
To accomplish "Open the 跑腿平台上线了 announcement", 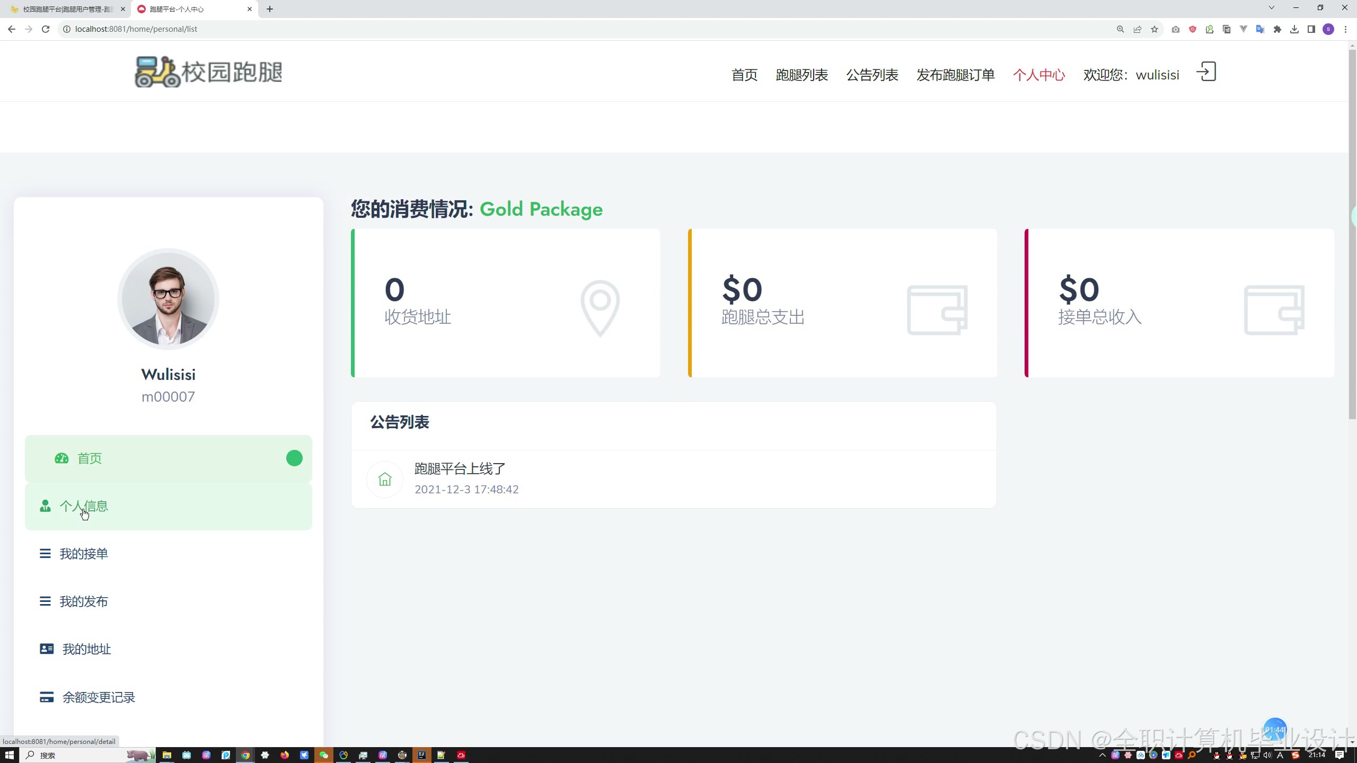I will (x=460, y=469).
